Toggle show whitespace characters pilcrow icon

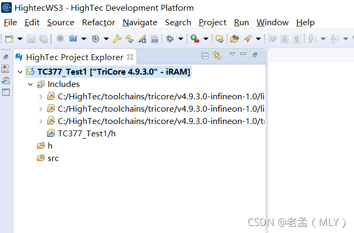[297, 39]
